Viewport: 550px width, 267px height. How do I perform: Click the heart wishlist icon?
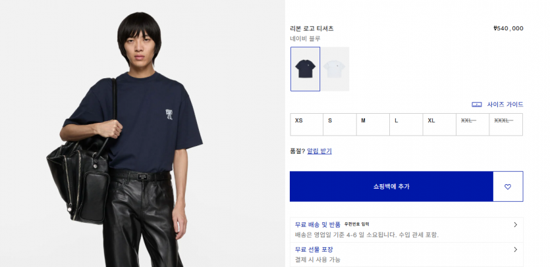pyautogui.click(x=508, y=187)
